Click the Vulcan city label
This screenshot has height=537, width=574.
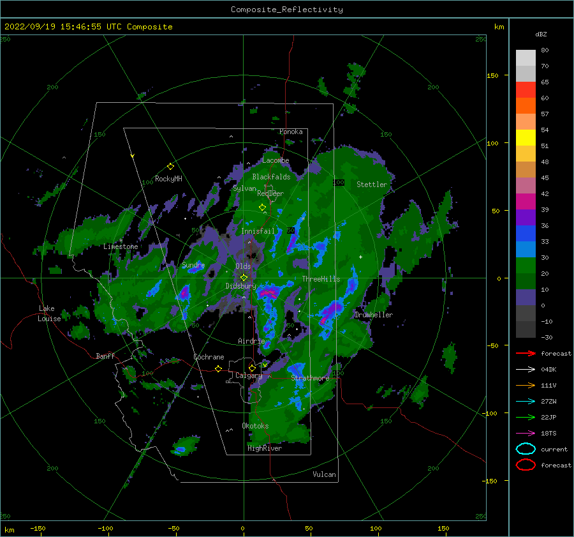(x=325, y=474)
